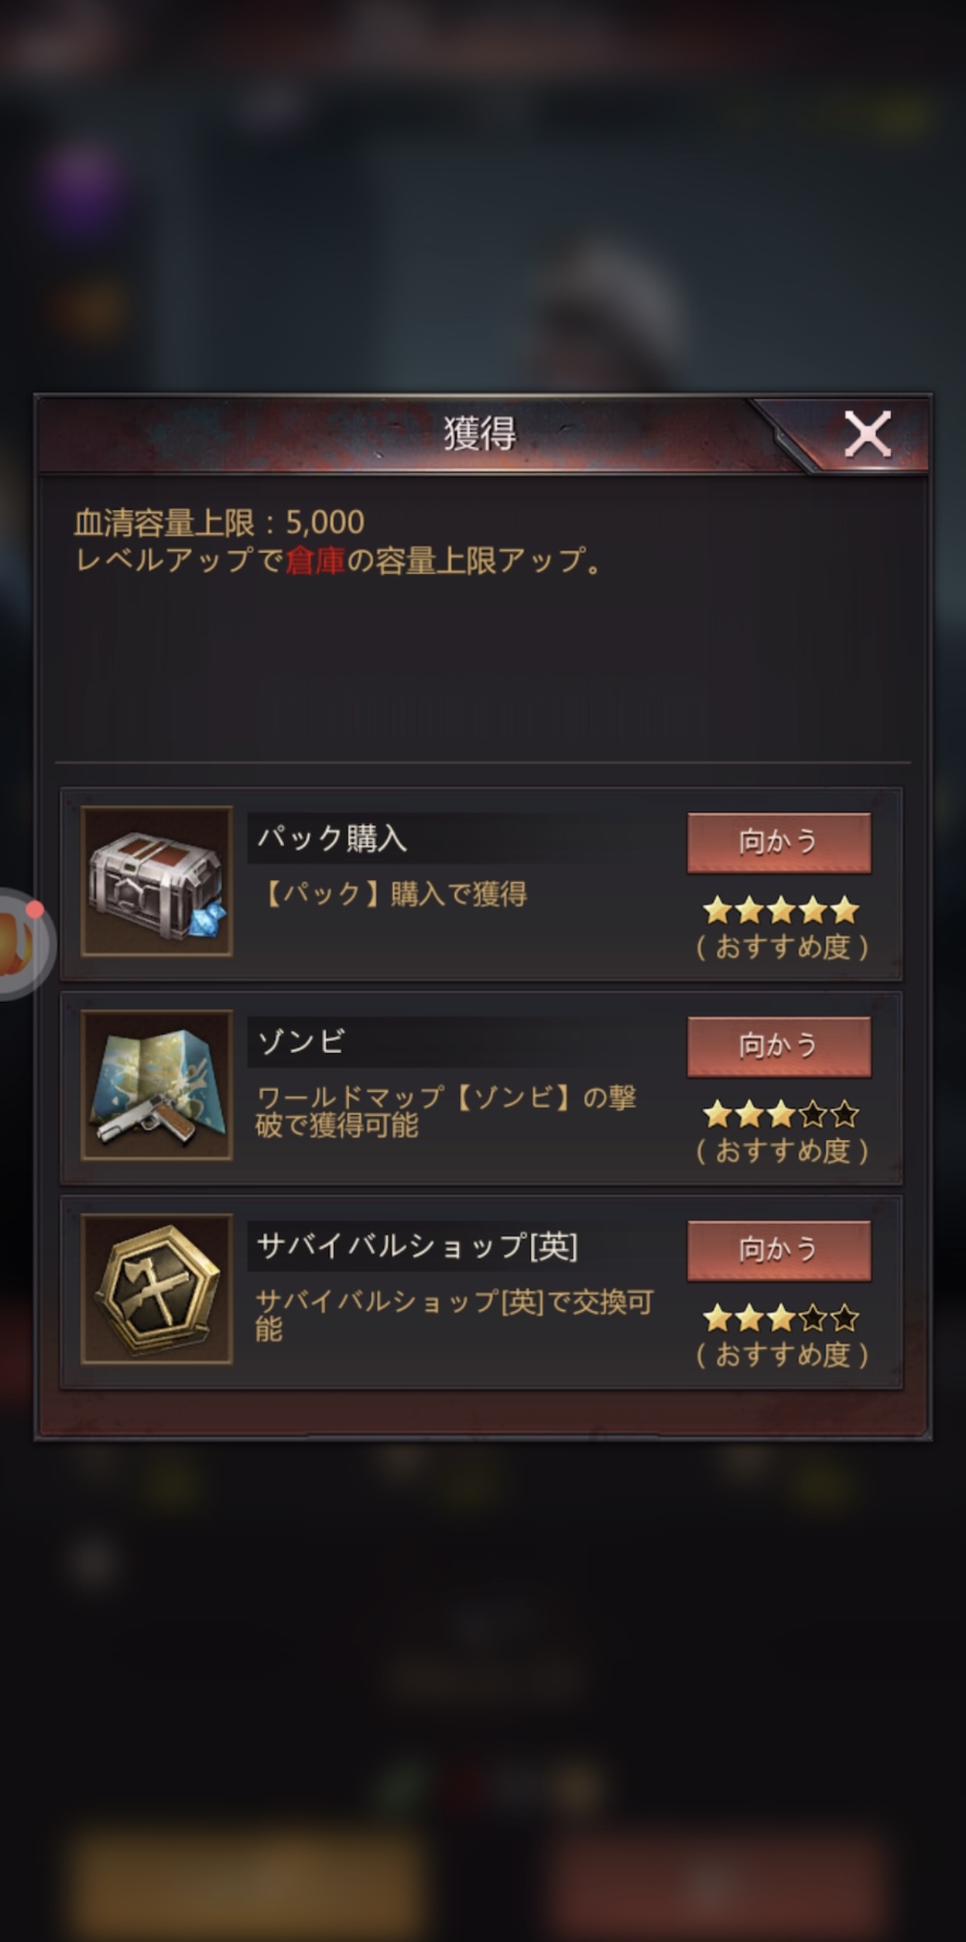Click 向かう button for パック購入
This screenshot has width=966, height=1942.
(x=779, y=842)
